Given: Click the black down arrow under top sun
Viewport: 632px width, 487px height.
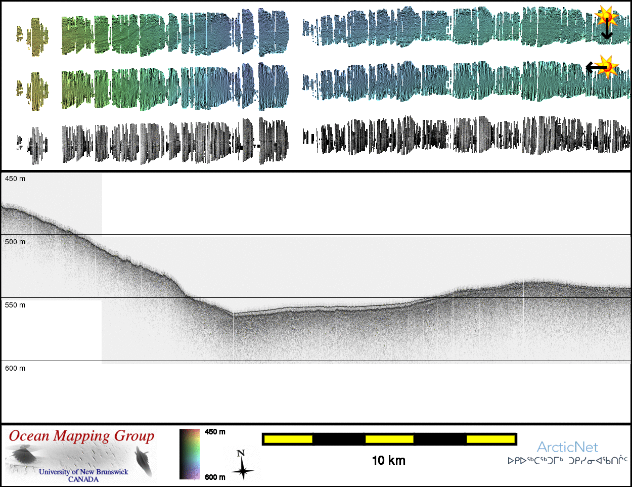Looking at the screenshot, I should [x=607, y=31].
